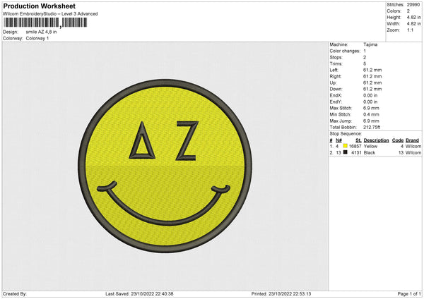The height and width of the screenshot is (299, 424).
Task: Click the Height value 4.82 in
Action: tap(413, 17)
